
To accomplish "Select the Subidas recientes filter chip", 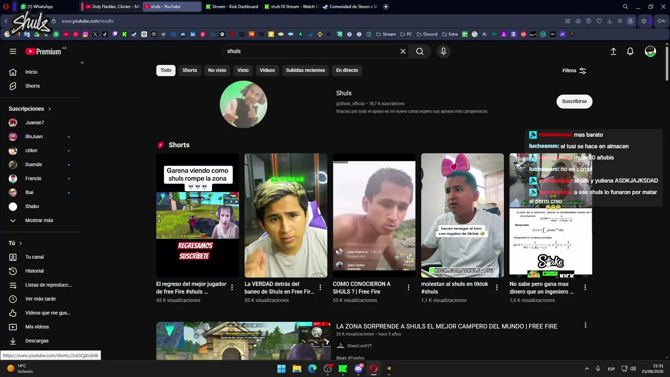I will (305, 70).
